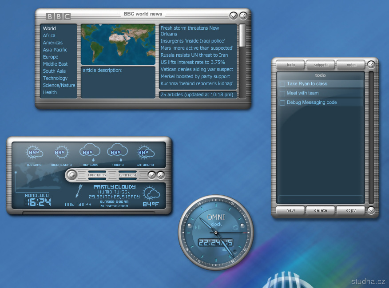
Task: Click the round down-arrow button in BBC news header
Action: [x=234, y=16]
